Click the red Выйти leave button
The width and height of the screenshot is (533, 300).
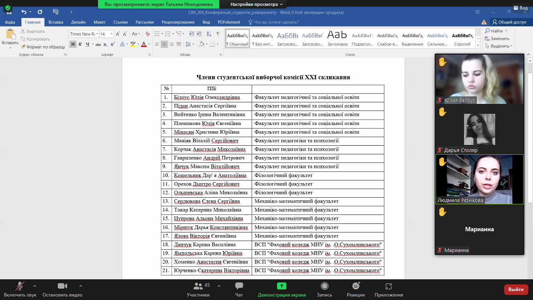(x=516, y=289)
